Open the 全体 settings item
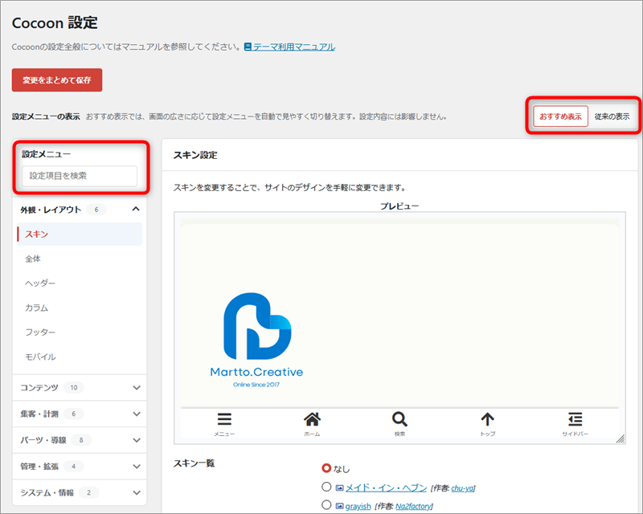Screen dimensions: 643x514 [80, 259]
